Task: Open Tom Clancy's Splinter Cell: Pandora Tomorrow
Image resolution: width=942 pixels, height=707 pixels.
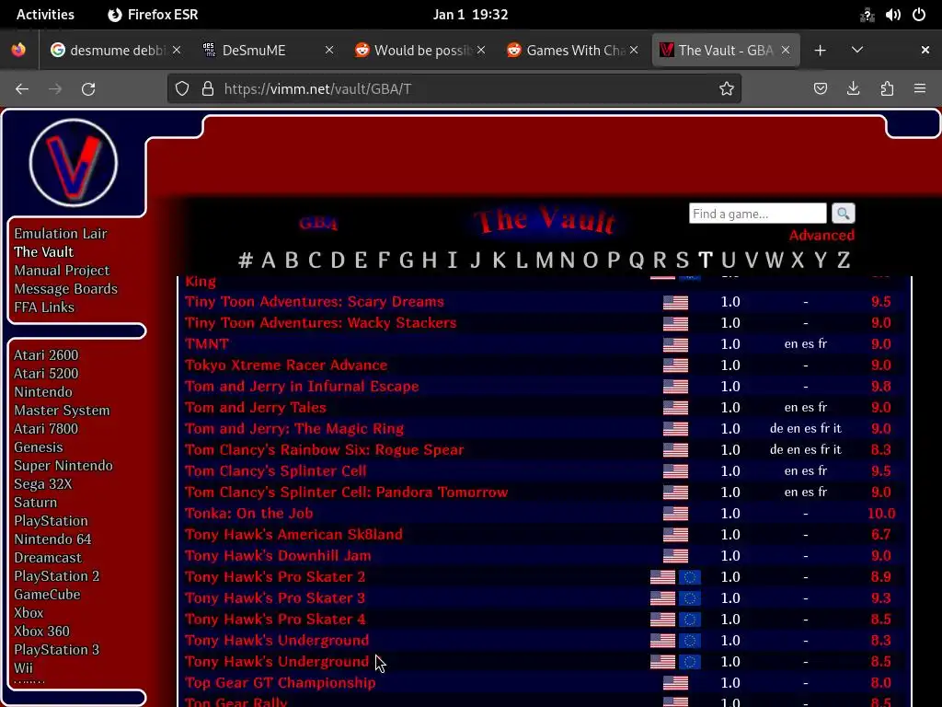Action: [x=346, y=492]
